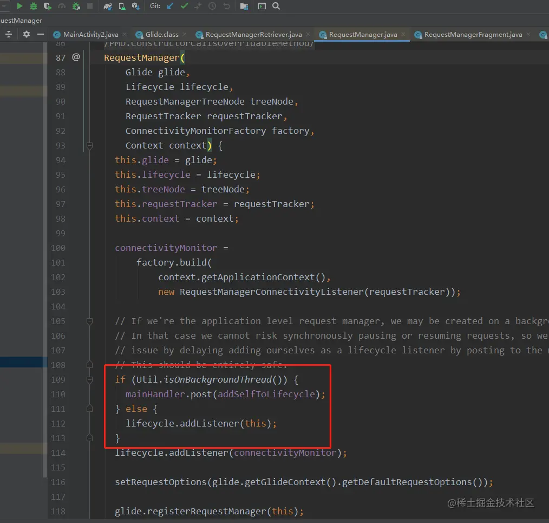Start debugging with the green bug icon
The height and width of the screenshot is (523, 549).
(33, 6)
